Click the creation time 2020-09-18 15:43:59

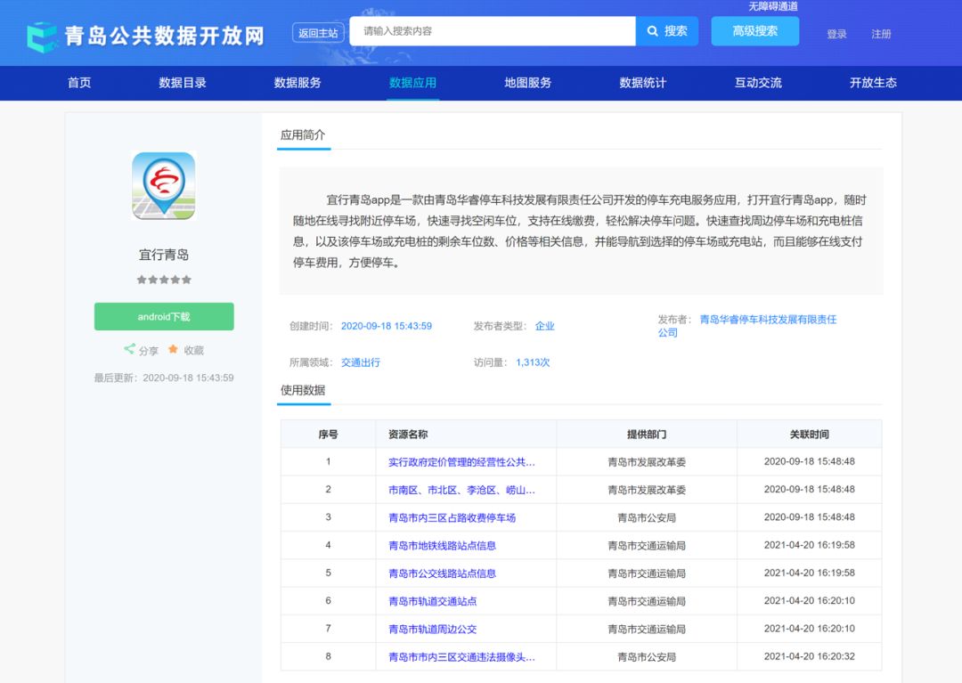(387, 326)
